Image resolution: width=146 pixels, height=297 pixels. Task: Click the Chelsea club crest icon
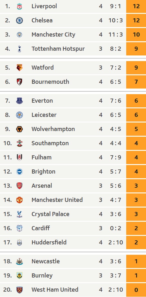click(x=20, y=20)
